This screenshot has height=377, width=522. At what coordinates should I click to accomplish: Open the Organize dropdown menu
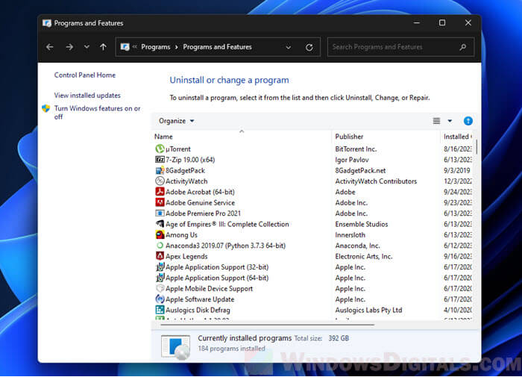176,121
